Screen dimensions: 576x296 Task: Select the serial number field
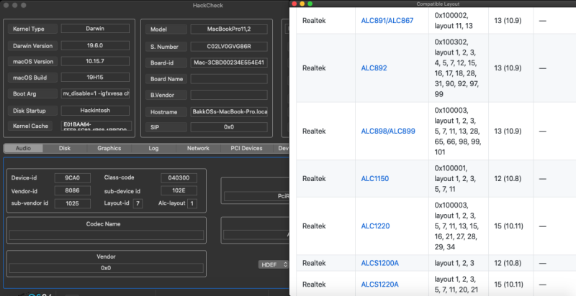tap(229, 47)
